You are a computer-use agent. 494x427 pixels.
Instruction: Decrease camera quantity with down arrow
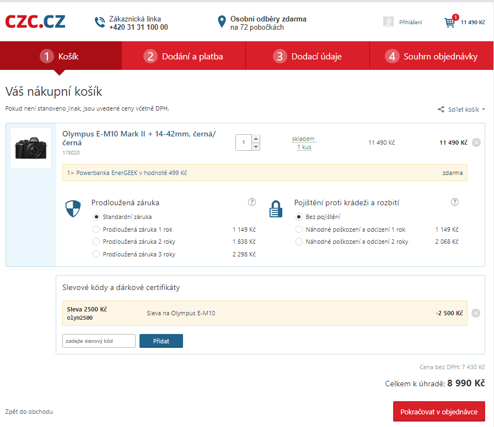[x=256, y=146]
